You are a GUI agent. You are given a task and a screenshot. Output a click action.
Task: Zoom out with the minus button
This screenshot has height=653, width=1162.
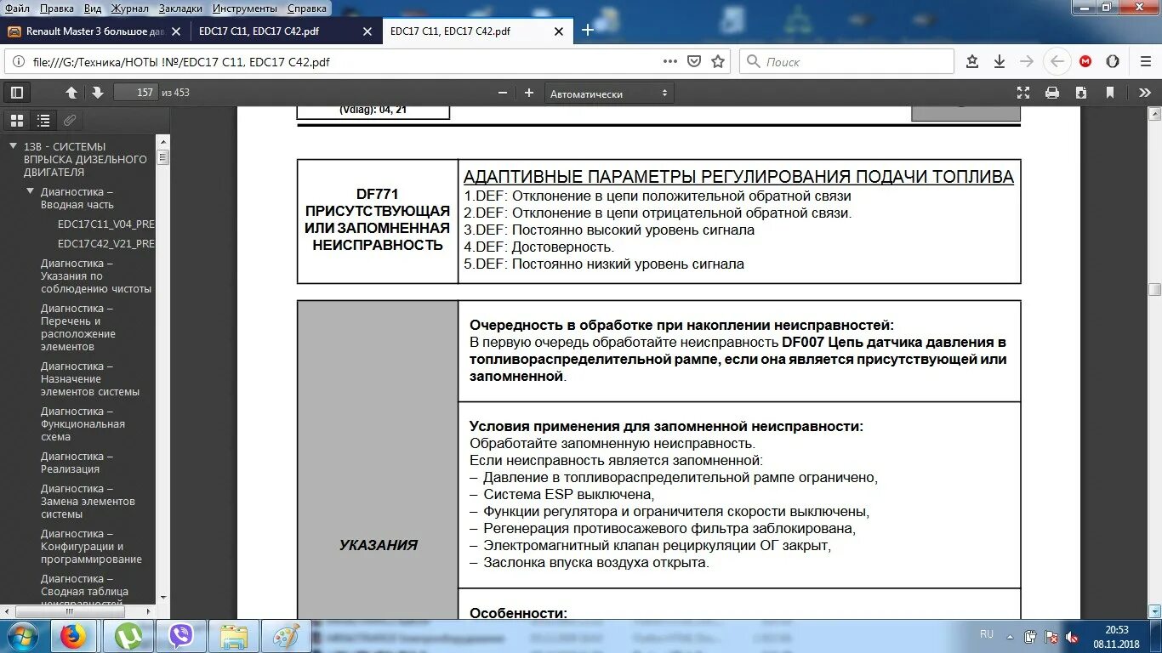pyautogui.click(x=503, y=93)
